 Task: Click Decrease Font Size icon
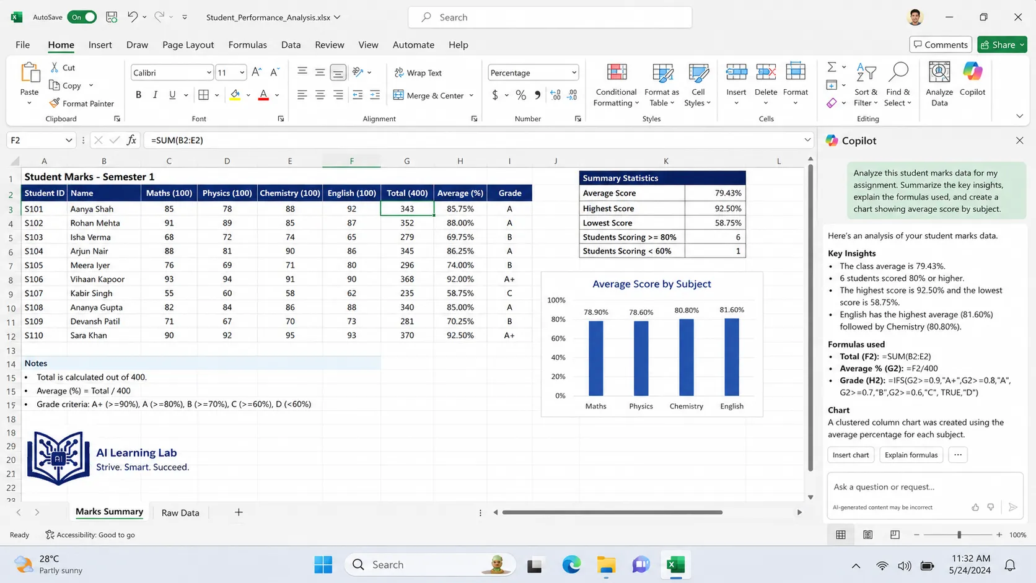[275, 72]
